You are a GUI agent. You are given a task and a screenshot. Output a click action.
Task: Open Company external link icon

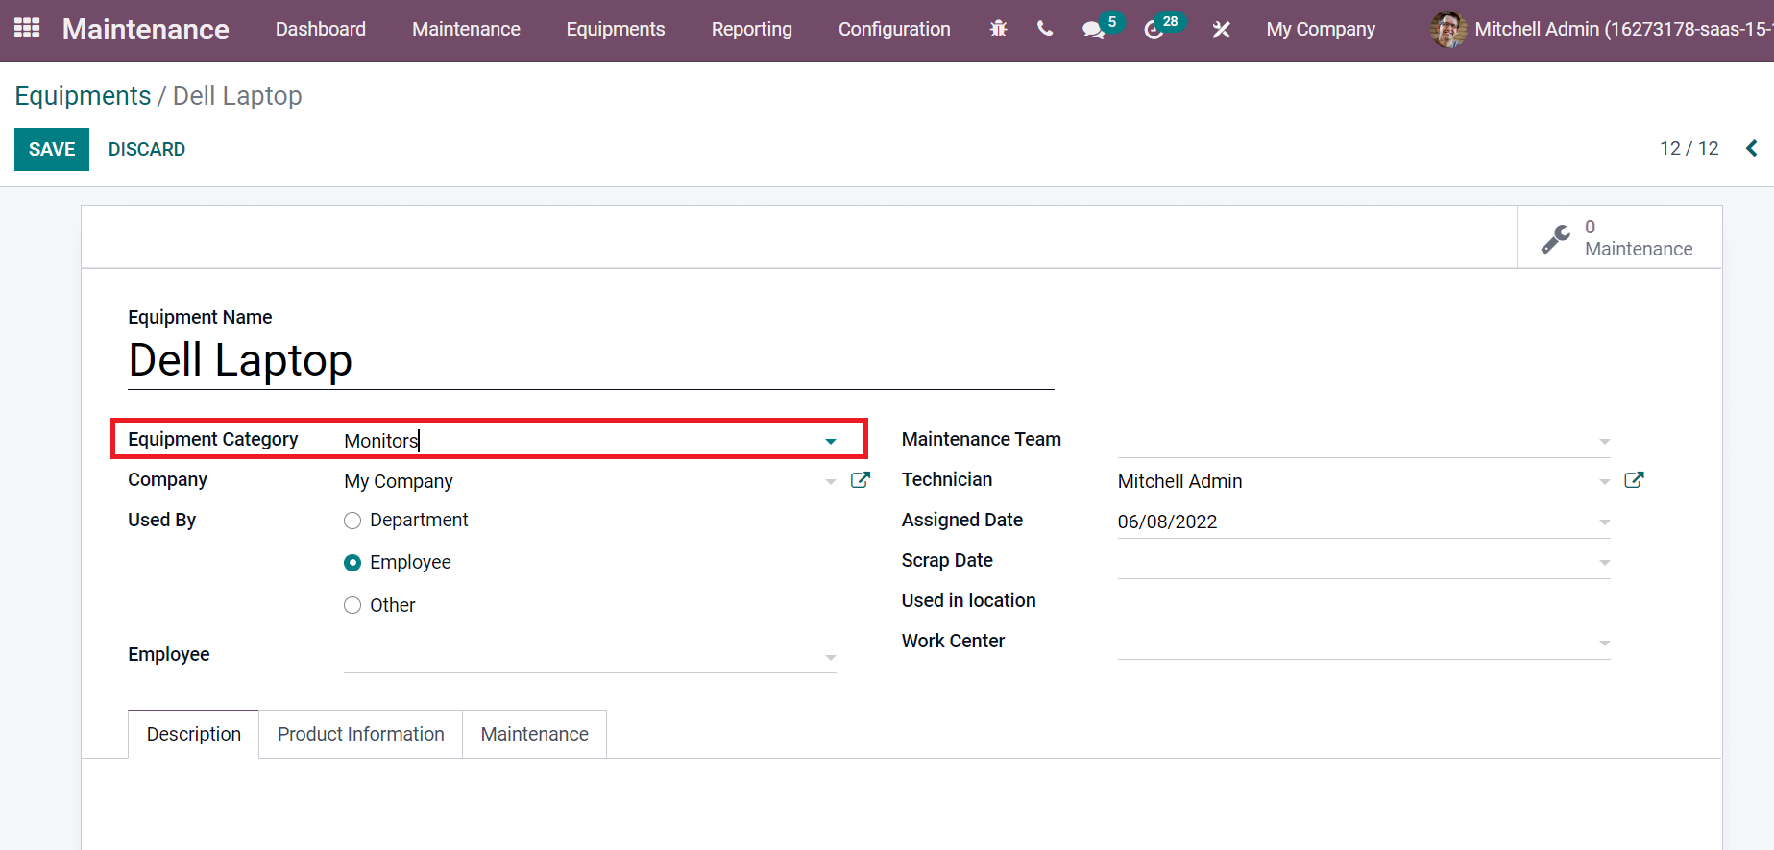861,480
